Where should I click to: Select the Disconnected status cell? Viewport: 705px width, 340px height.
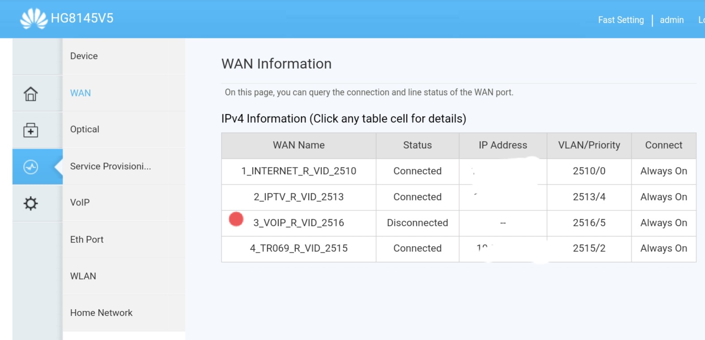tap(417, 223)
